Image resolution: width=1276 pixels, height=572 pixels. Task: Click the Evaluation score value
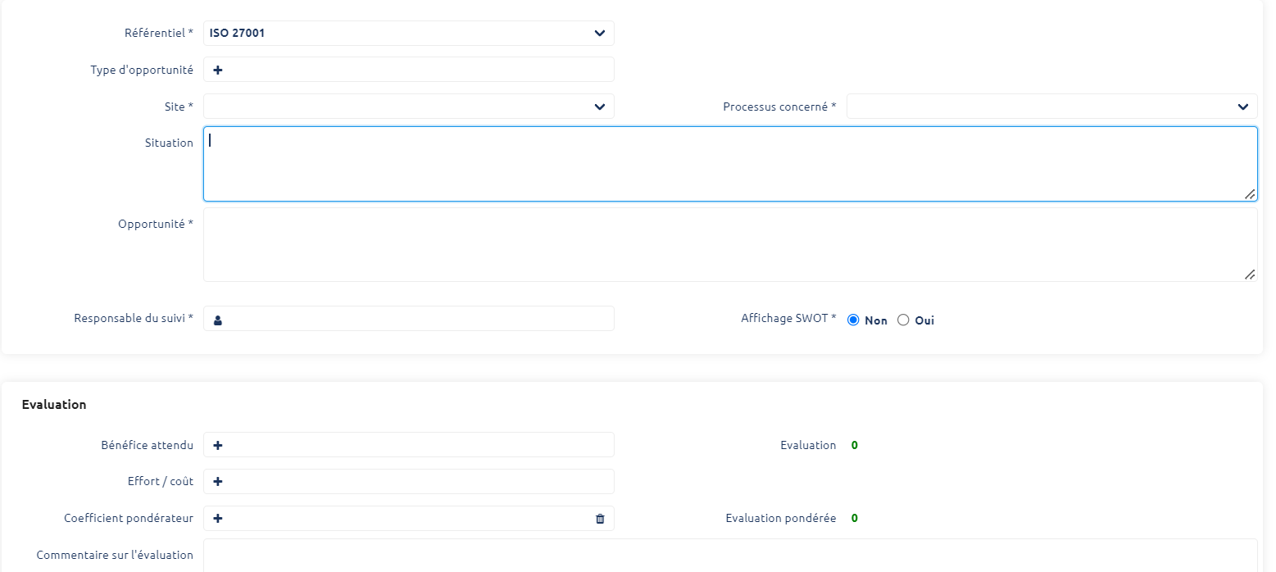point(854,446)
